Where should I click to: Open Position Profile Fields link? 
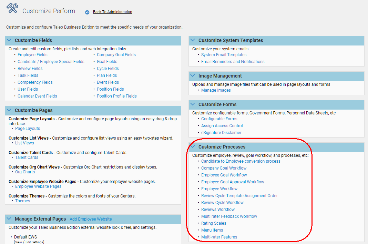click(x=117, y=96)
